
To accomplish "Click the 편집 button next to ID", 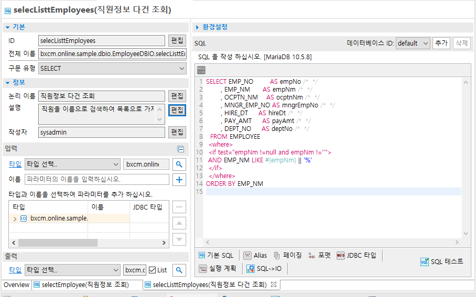I will [x=177, y=40].
